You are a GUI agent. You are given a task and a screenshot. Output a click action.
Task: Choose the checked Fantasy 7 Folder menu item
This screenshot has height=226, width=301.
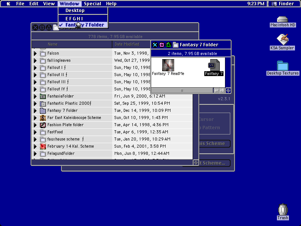click(83, 25)
